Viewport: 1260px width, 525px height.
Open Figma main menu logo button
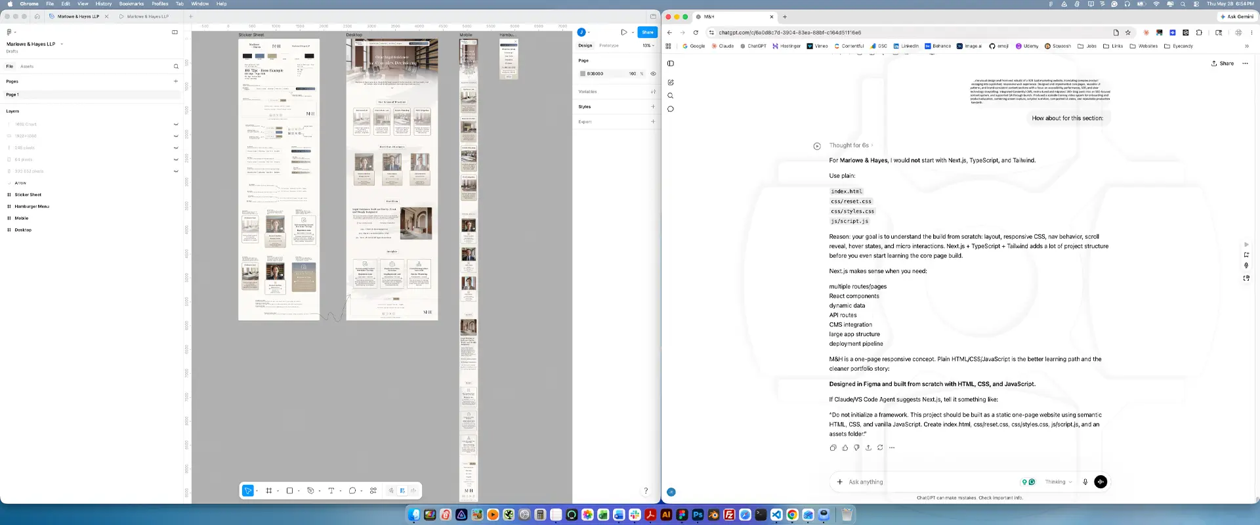click(9, 31)
